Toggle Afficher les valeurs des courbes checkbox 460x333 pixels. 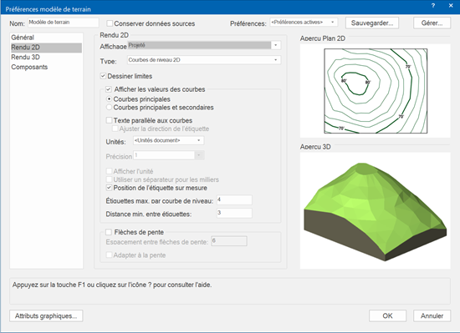[x=109, y=89]
